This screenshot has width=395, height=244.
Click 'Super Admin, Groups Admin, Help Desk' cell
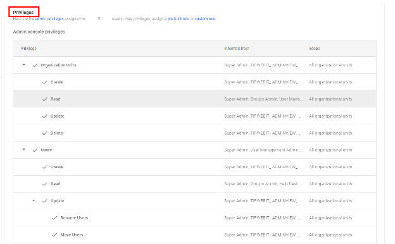tap(263, 184)
